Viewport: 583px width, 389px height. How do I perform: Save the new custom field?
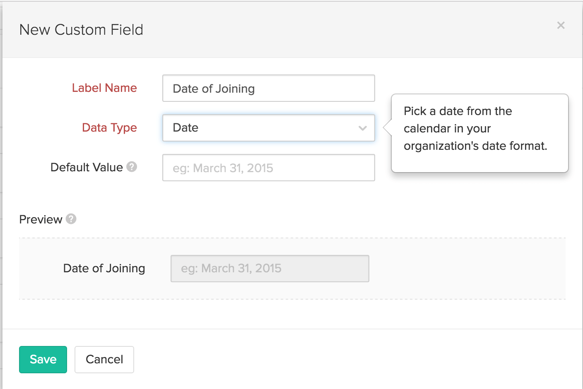[x=43, y=359]
